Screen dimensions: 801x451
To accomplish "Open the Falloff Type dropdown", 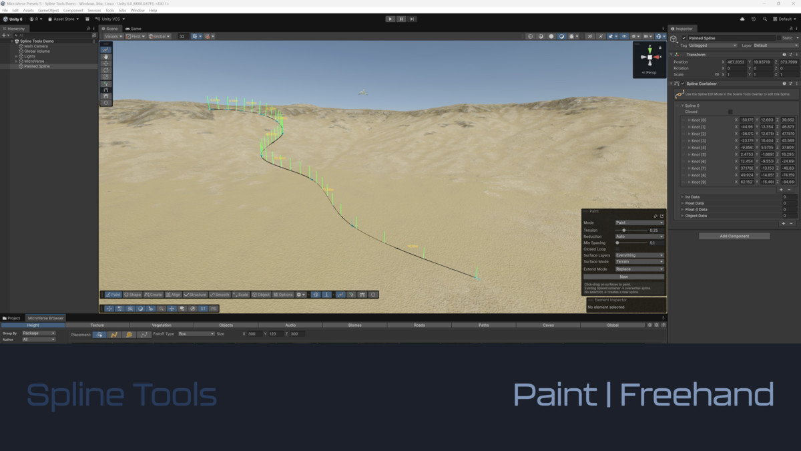I will pyautogui.click(x=196, y=333).
